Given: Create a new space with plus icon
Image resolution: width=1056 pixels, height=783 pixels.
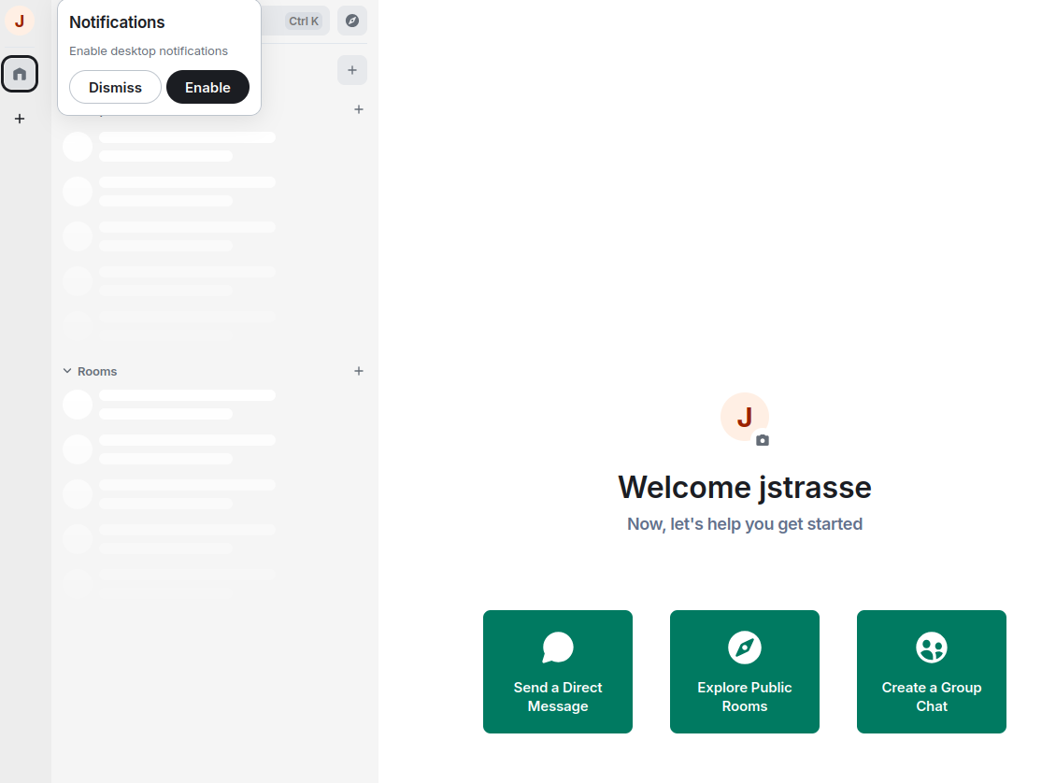Looking at the screenshot, I should coord(20,119).
